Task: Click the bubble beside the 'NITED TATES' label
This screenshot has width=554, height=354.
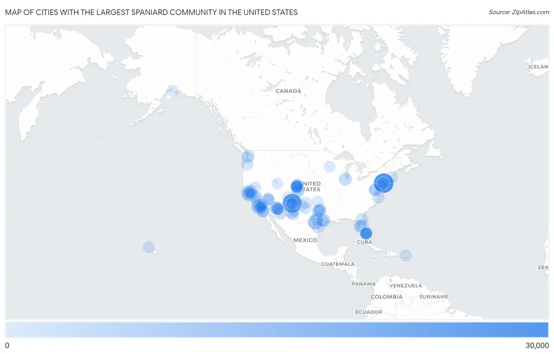Action: point(297,186)
